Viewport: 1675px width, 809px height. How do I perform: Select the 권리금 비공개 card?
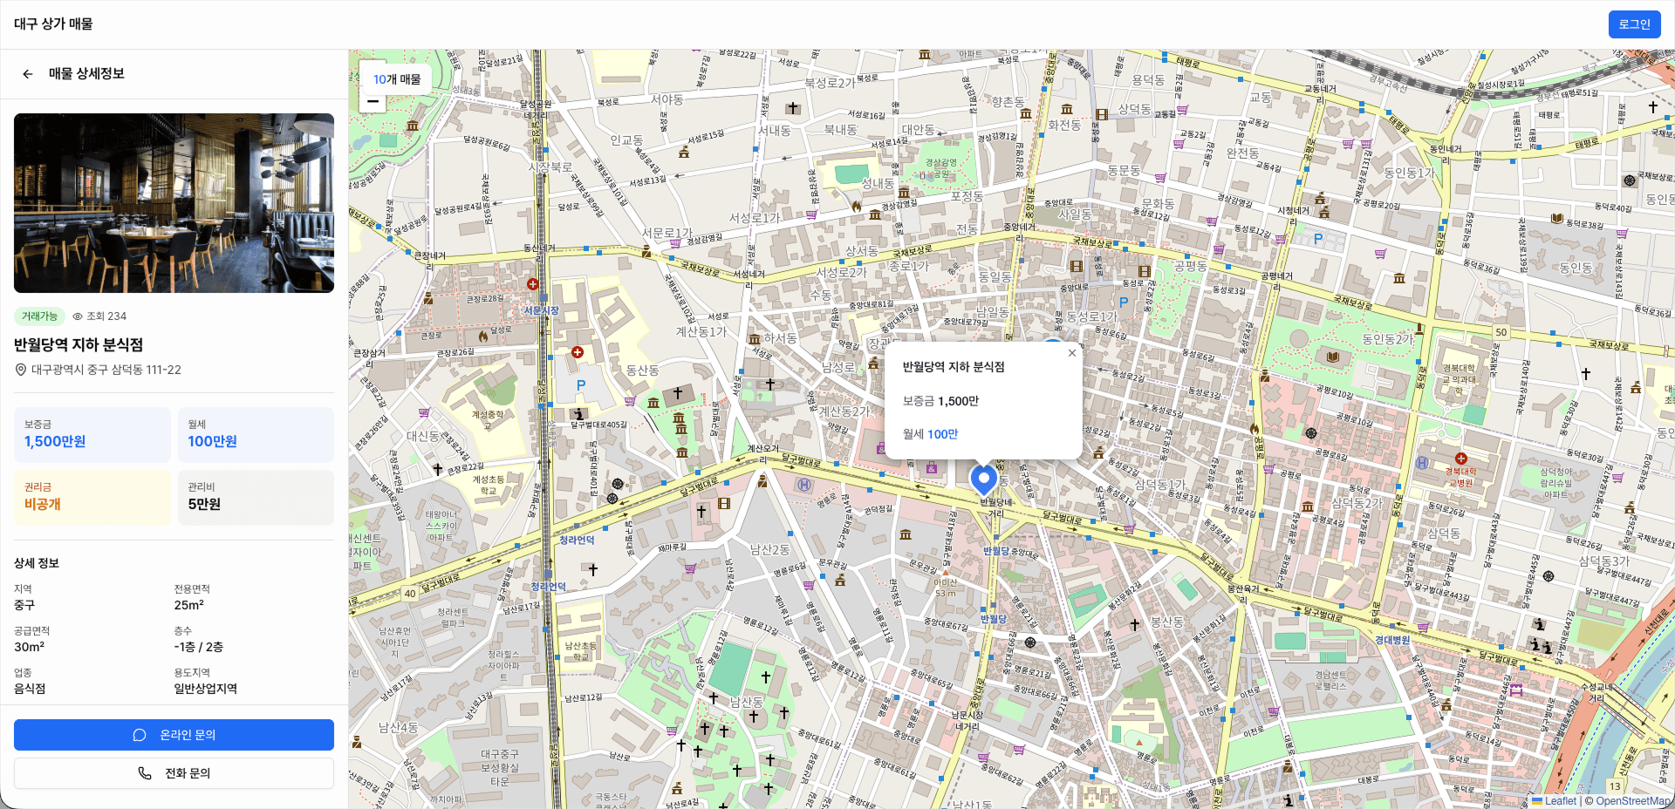(92, 497)
